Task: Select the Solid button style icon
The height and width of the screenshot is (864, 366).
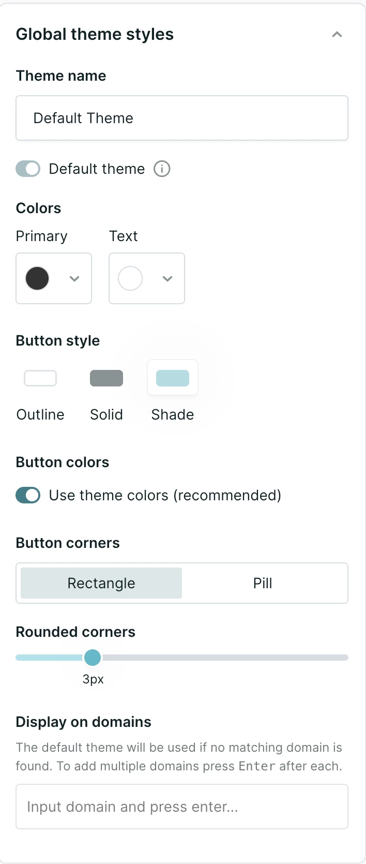Action: 106,378
